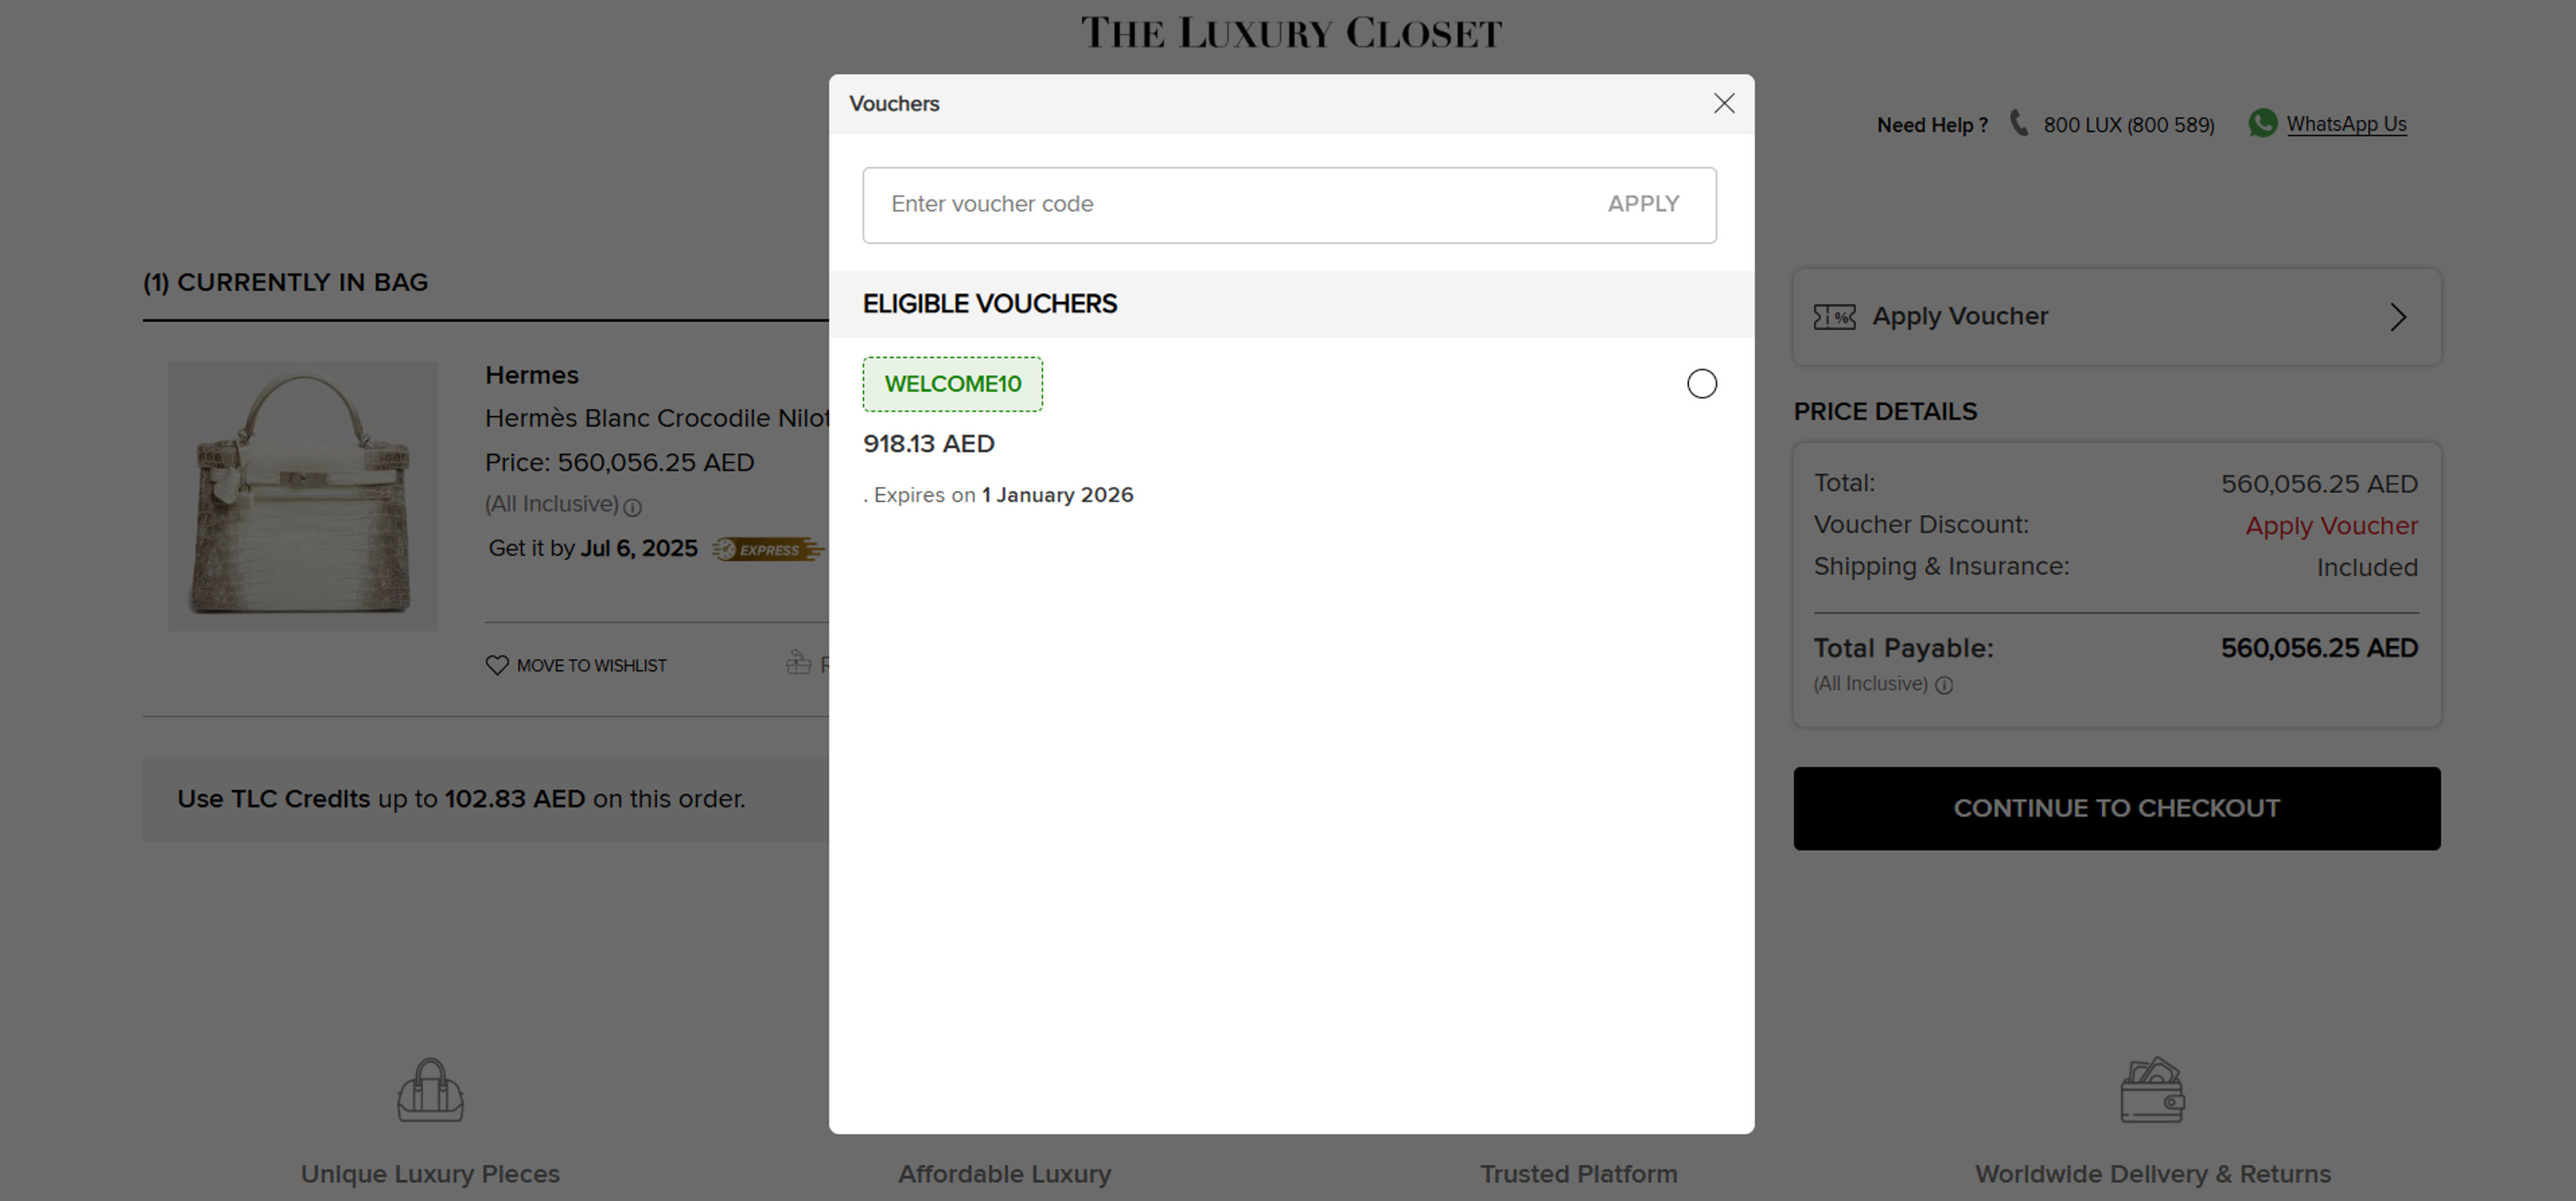Click the Hermes bag thumbnail
Screen dimensions: 2576x1201
302,496
